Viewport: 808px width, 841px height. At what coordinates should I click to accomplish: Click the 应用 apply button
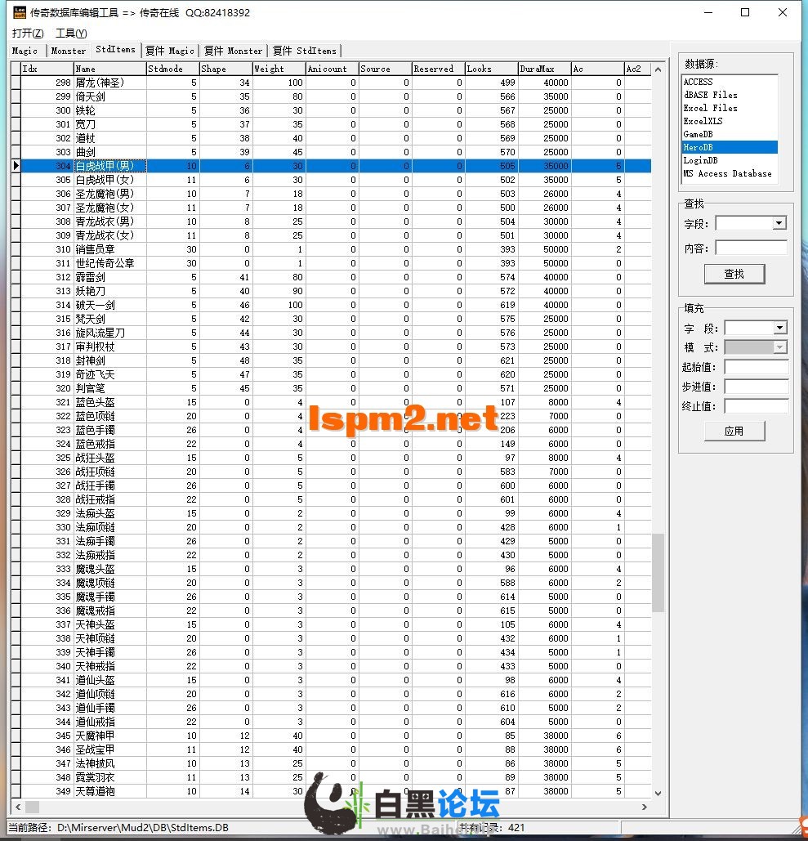click(x=734, y=431)
